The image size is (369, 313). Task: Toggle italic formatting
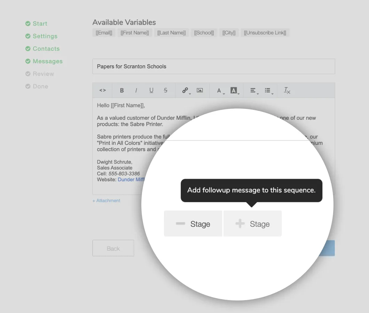(136, 90)
